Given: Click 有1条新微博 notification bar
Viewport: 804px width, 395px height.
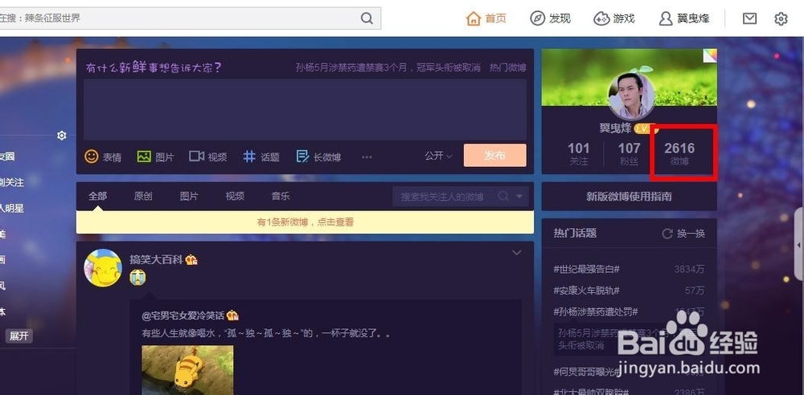Looking at the screenshot, I should [x=305, y=222].
